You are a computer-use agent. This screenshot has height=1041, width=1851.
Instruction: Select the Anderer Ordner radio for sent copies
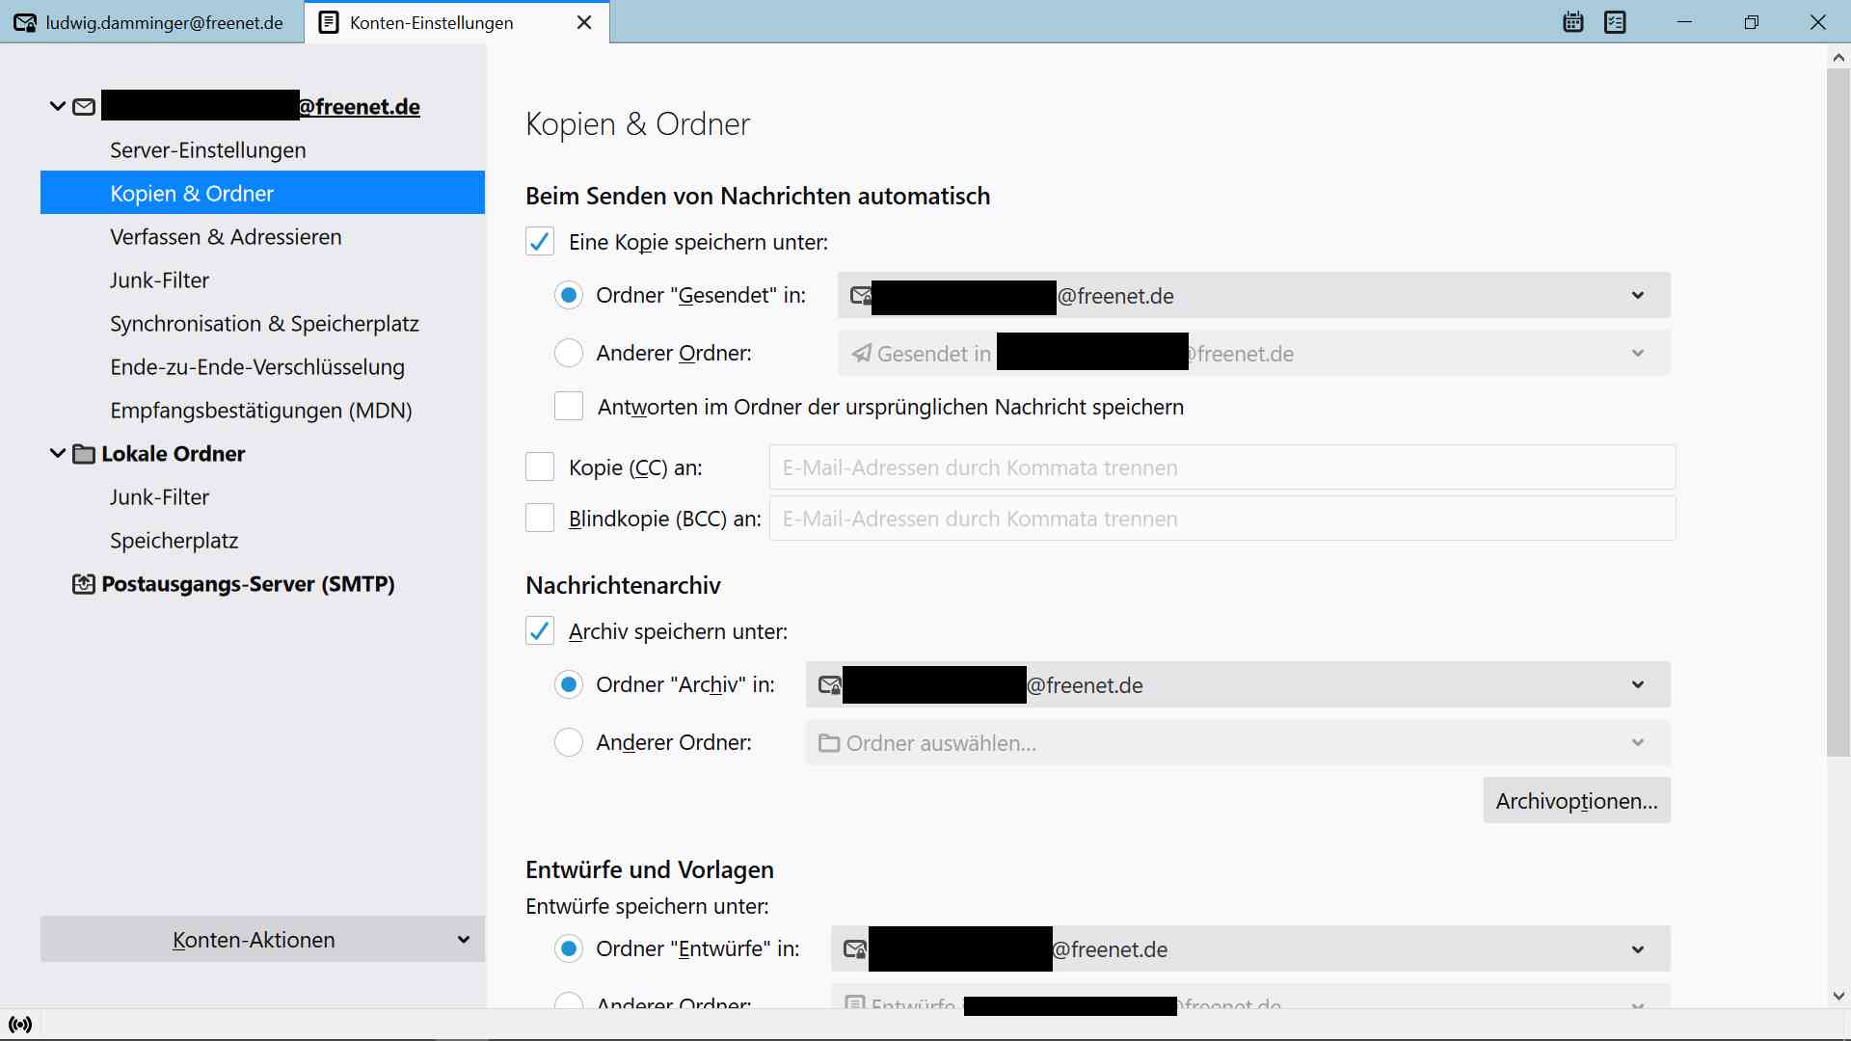pyautogui.click(x=569, y=353)
